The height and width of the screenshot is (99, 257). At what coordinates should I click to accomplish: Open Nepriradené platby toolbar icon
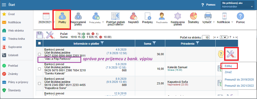tap(78, 16)
